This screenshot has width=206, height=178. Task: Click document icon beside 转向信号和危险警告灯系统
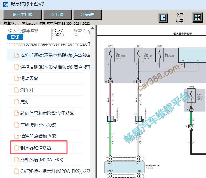pos(17,113)
